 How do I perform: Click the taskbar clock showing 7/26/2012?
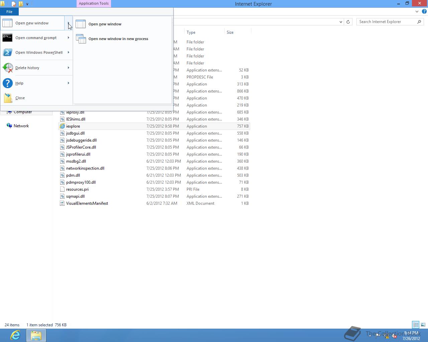click(411, 336)
